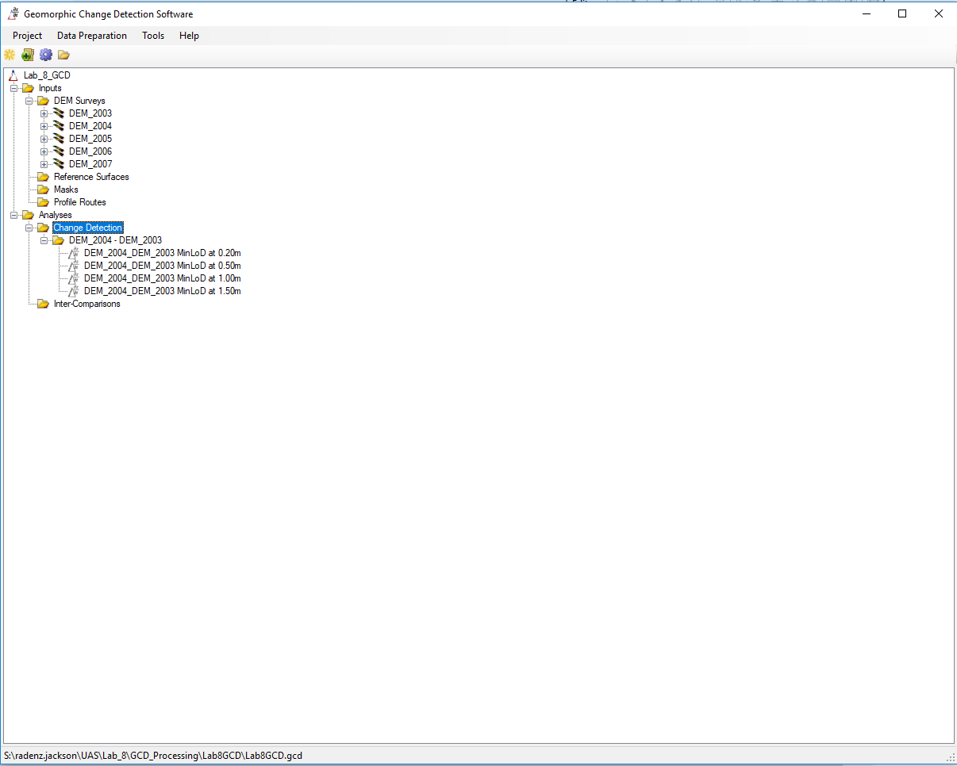This screenshot has width=957, height=766.
Task: Click the status bar resize grip
Action: point(950,757)
